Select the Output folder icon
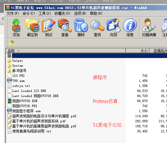 point(9,61)
